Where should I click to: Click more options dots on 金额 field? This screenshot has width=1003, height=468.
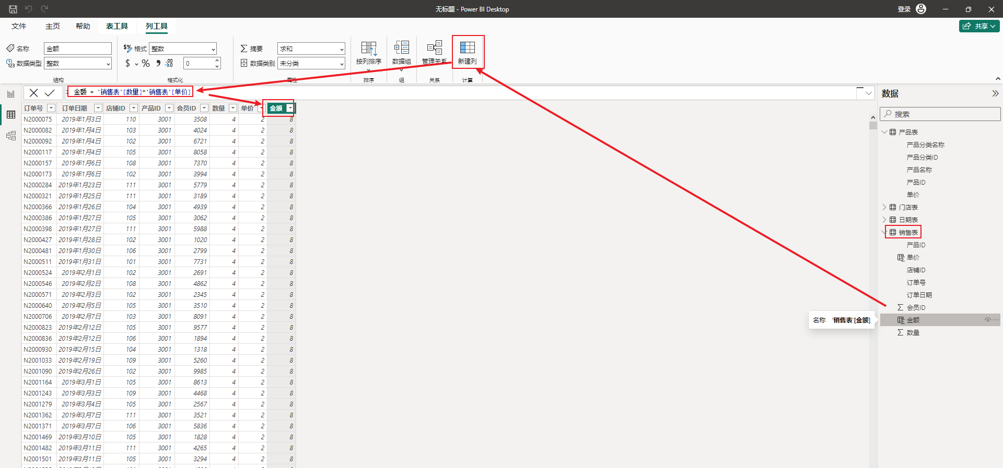(x=996, y=320)
